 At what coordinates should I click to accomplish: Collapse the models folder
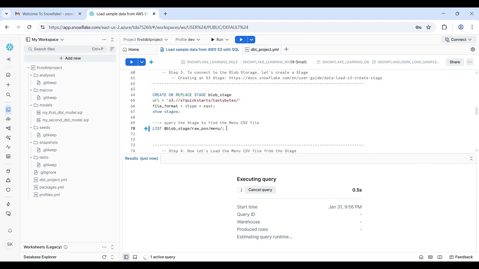point(31,105)
